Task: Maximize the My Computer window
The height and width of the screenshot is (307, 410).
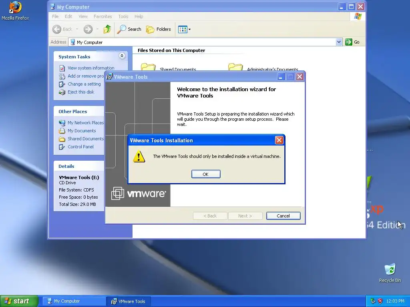Action: point(351,6)
